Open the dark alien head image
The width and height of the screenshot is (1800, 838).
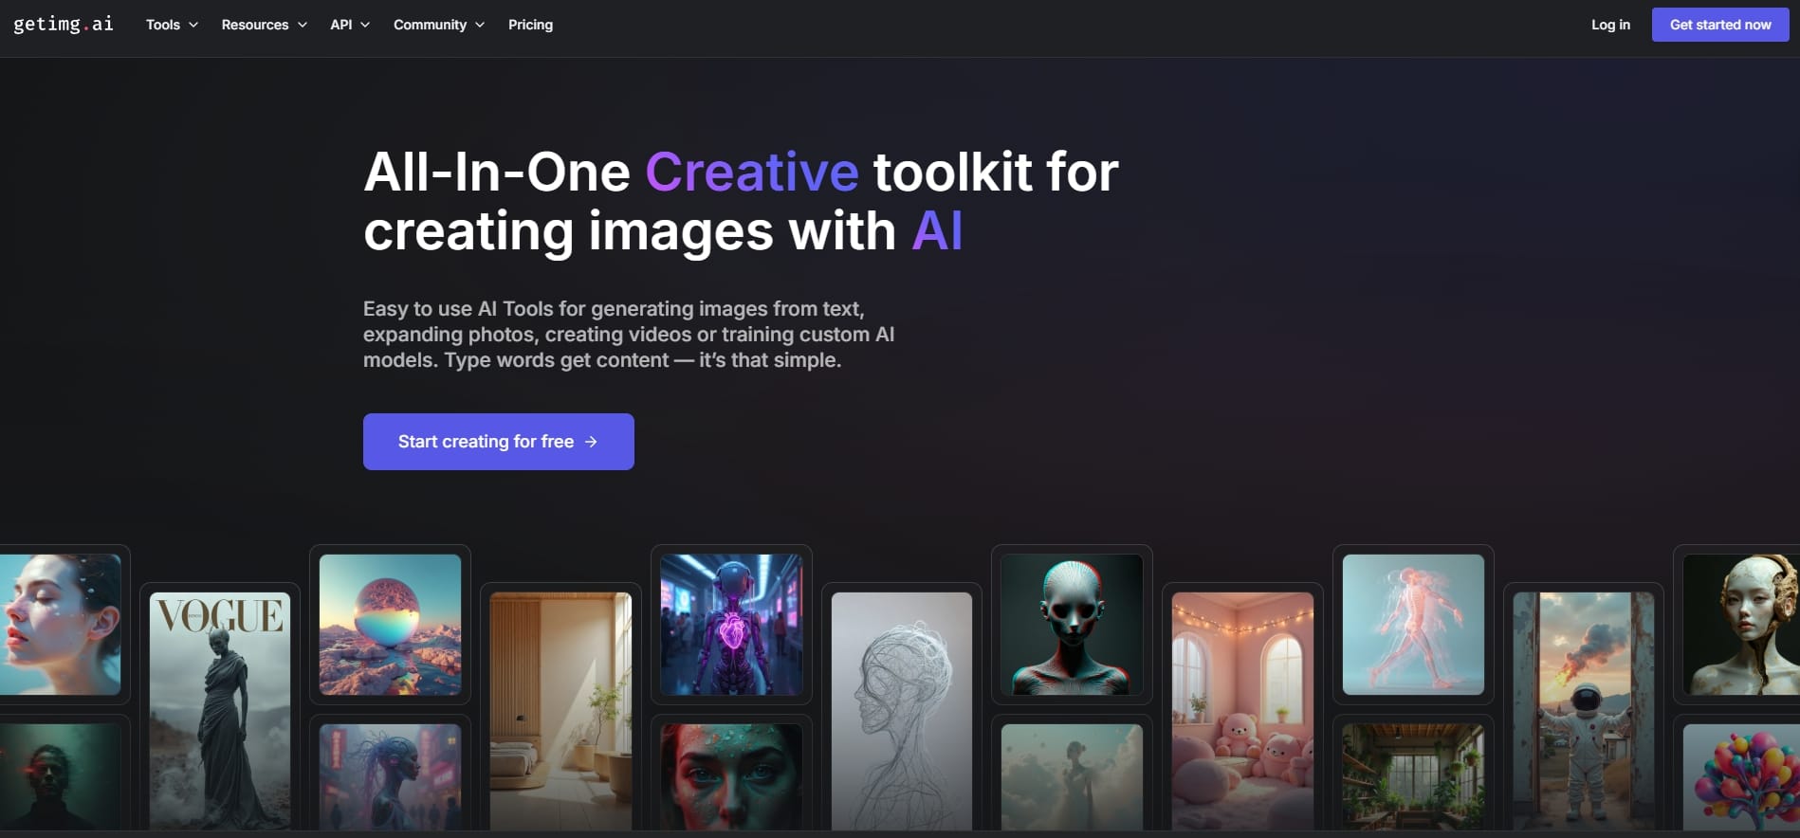(1072, 625)
